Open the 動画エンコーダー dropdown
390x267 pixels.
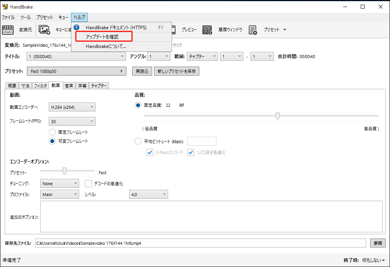[x=72, y=107]
